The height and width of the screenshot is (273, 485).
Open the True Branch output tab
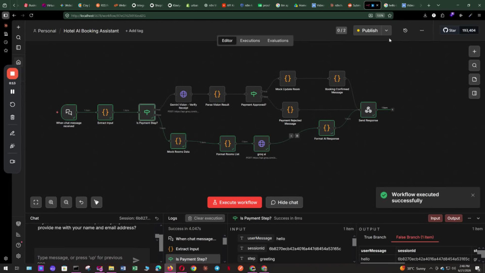(x=375, y=237)
